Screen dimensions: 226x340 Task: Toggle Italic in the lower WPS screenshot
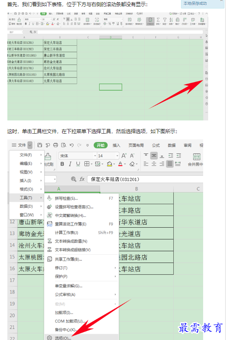pos(70,164)
